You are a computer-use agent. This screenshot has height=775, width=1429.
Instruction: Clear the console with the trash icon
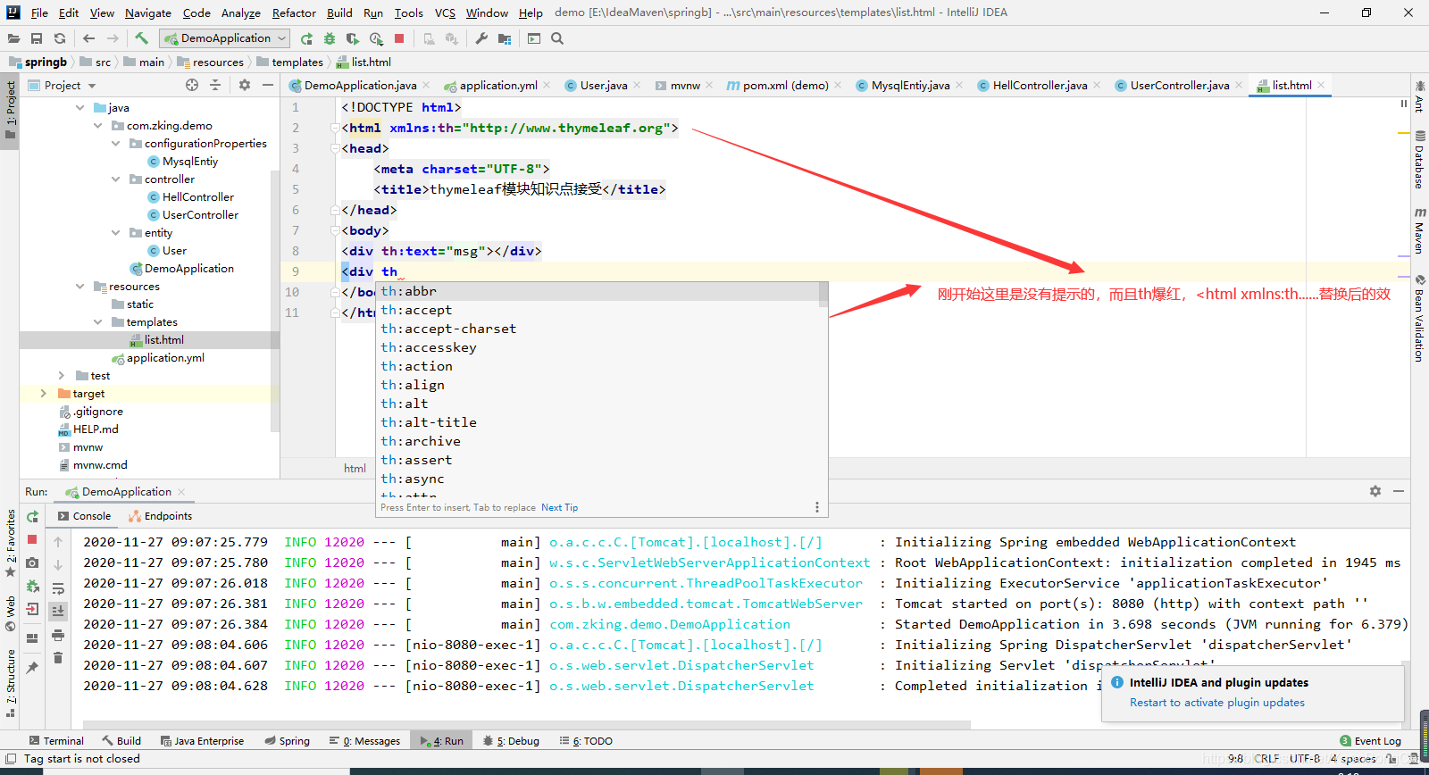point(58,658)
